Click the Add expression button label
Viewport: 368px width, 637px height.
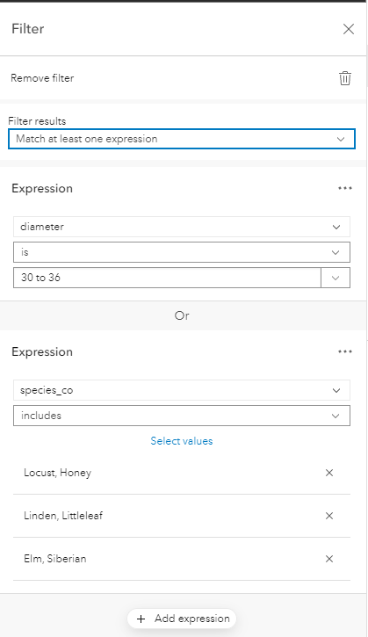192,619
